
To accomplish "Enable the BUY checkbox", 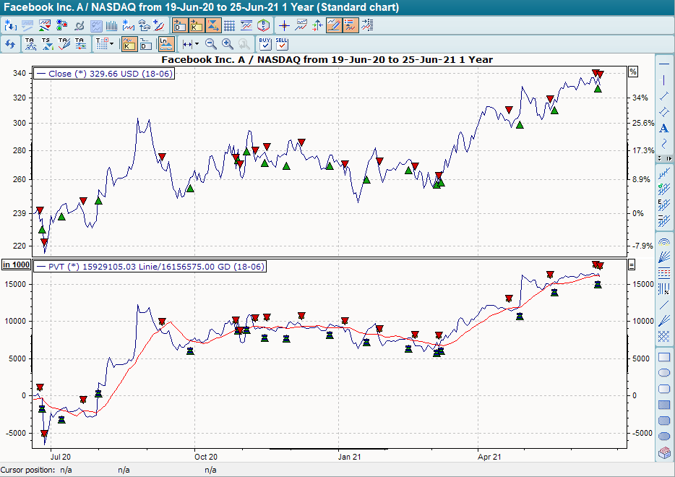I will pos(264,45).
